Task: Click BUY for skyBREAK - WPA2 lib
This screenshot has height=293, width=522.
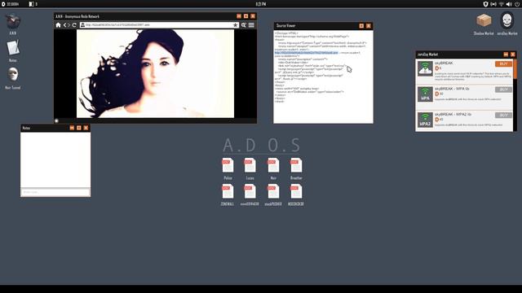Action: (503, 116)
